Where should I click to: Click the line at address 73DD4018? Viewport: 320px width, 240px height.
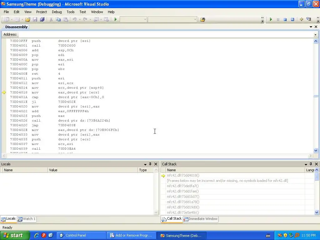tap(55, 92)
